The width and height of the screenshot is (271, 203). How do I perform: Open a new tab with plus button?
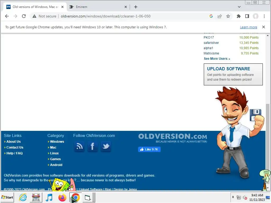[136, 7]
